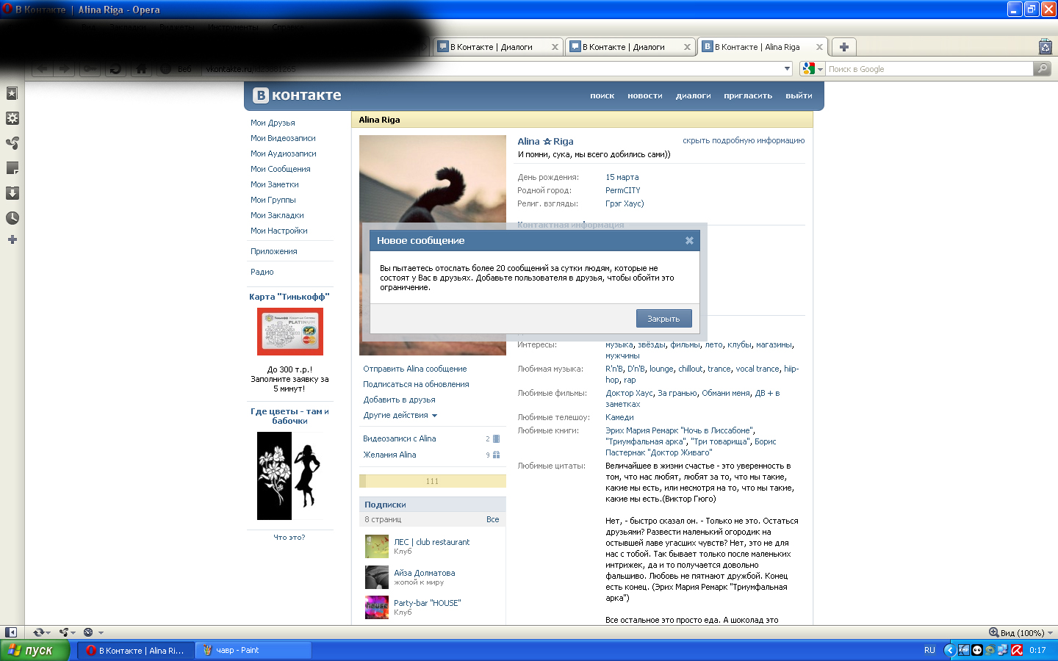This screenshot has height=661, width=1058.
Task: Click the 15 марта birthday link
Action: click(622, 177)
